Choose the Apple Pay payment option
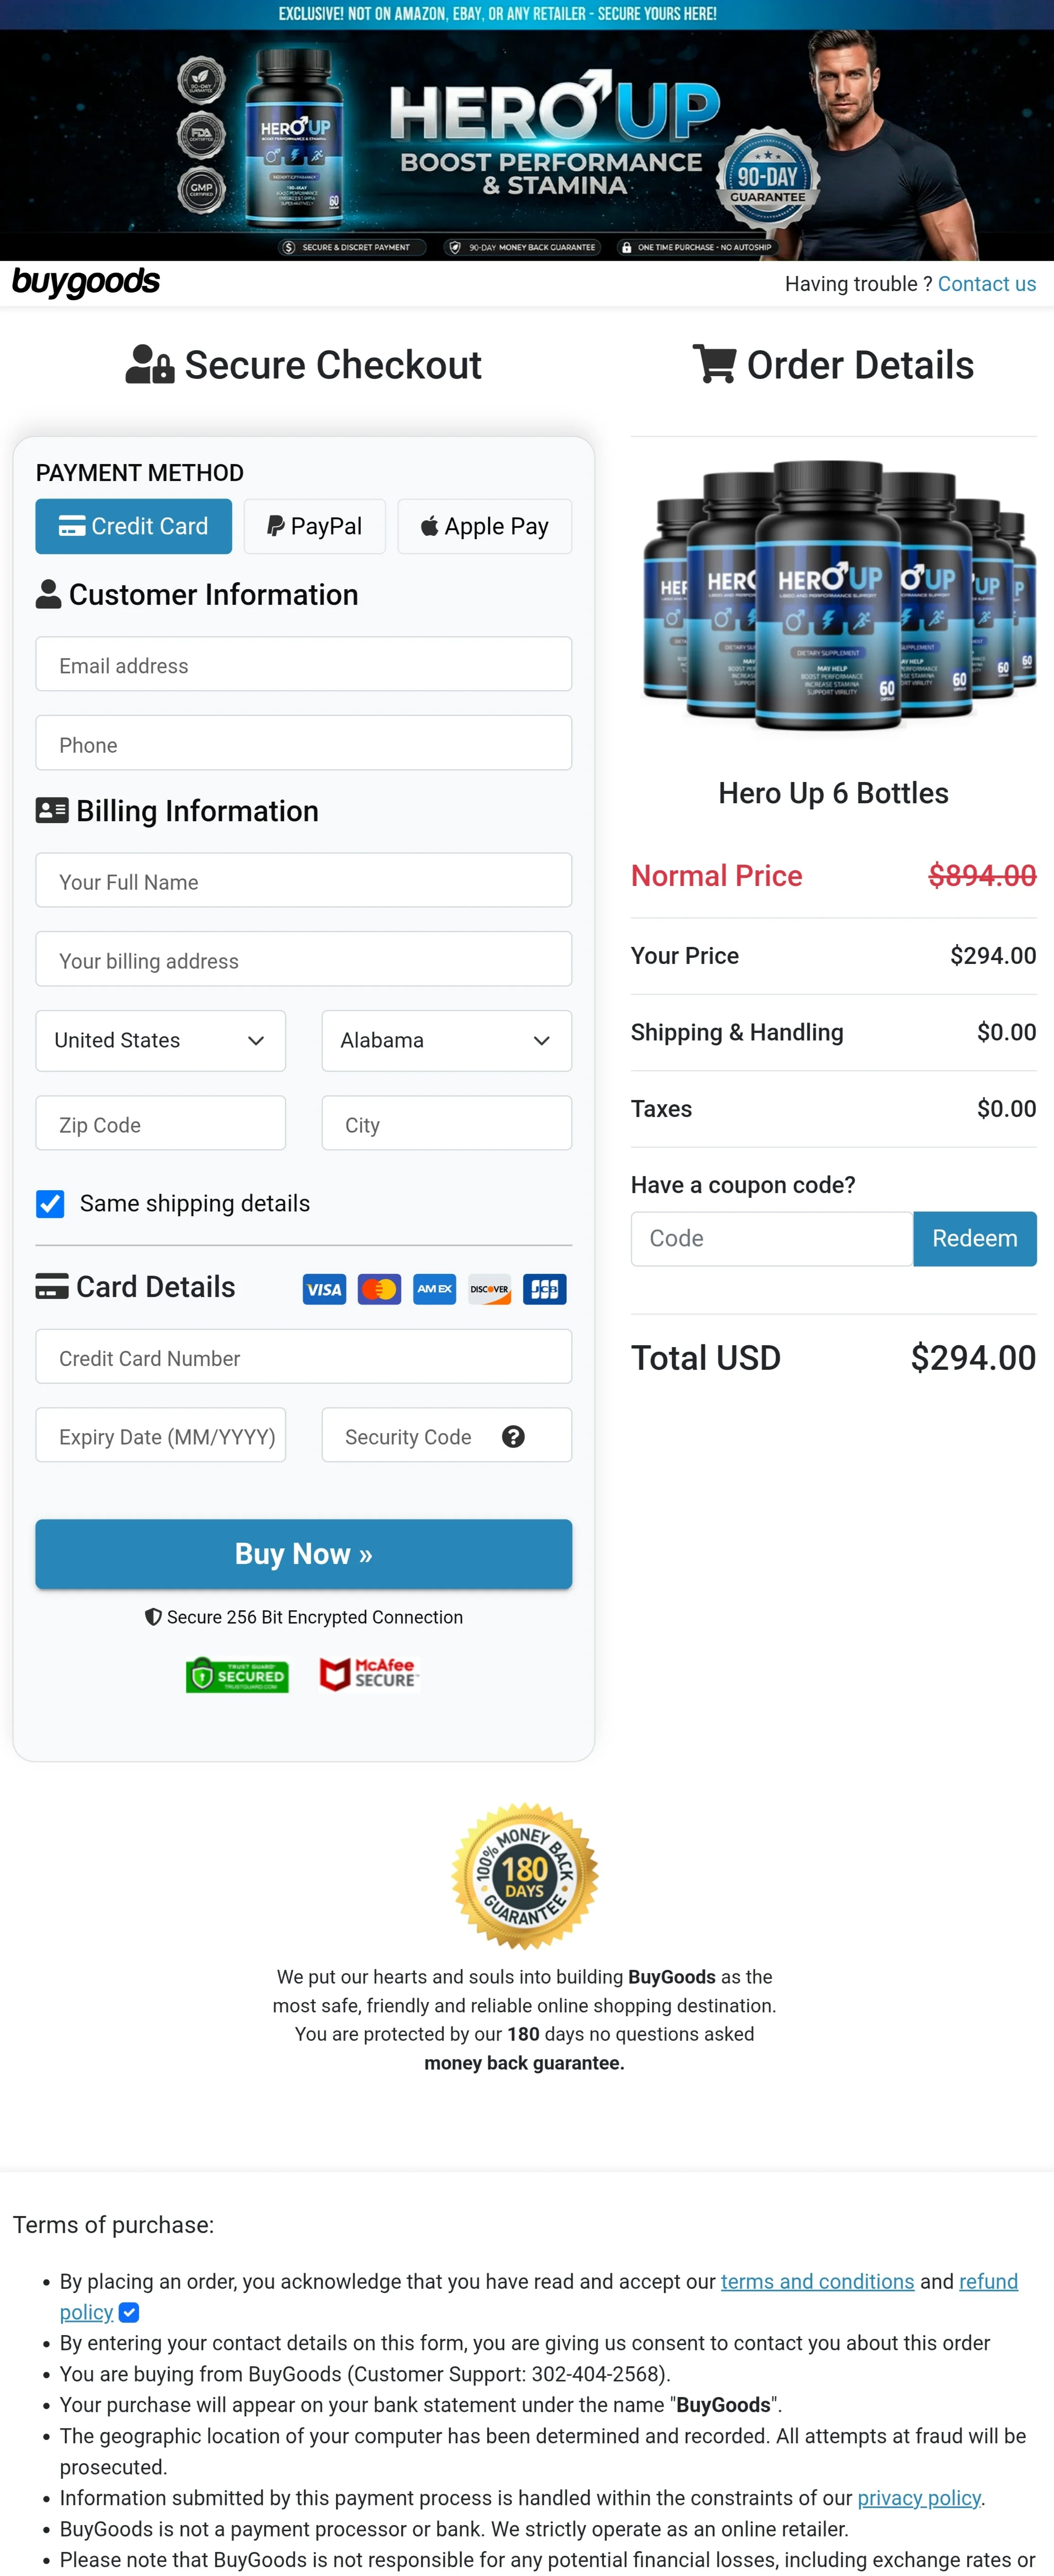Image resolution: width=1054 pixels, height=2576 pixels. [x=484, y=526]
